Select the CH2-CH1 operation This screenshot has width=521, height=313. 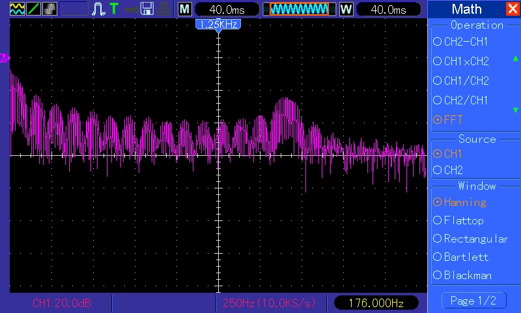(460, 42)
